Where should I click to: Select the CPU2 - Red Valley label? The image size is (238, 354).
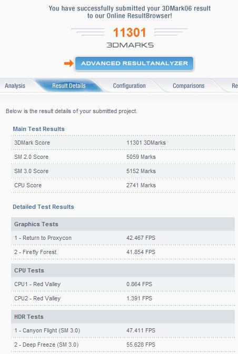tap(37, 298)
